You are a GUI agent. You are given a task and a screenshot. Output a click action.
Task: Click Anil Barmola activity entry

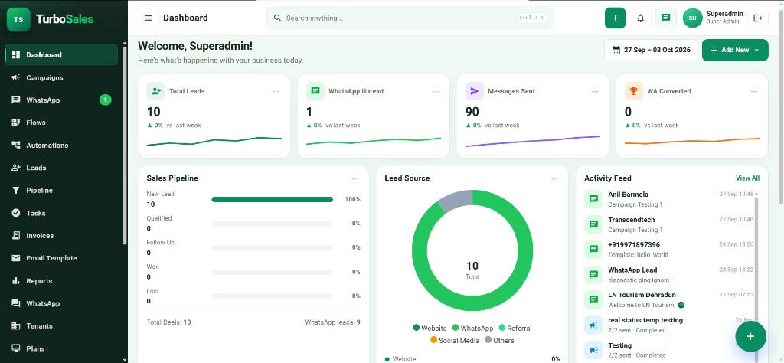click(669, 199)
